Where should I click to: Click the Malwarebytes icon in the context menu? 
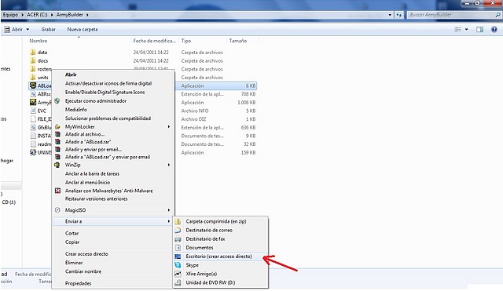pos(57,191)
